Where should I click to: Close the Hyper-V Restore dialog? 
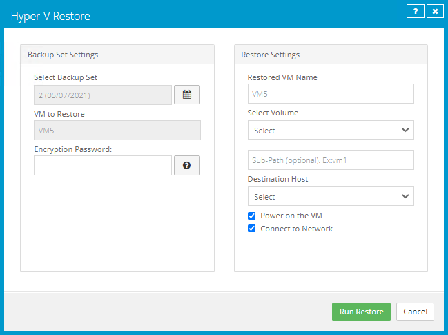[x=434, y=12]
